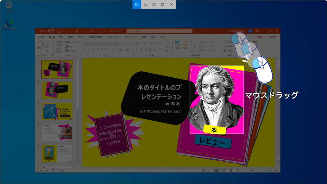327x184 pixels.
Task: Click the zoom slider in status bar
Action: [x=254, y=171]
